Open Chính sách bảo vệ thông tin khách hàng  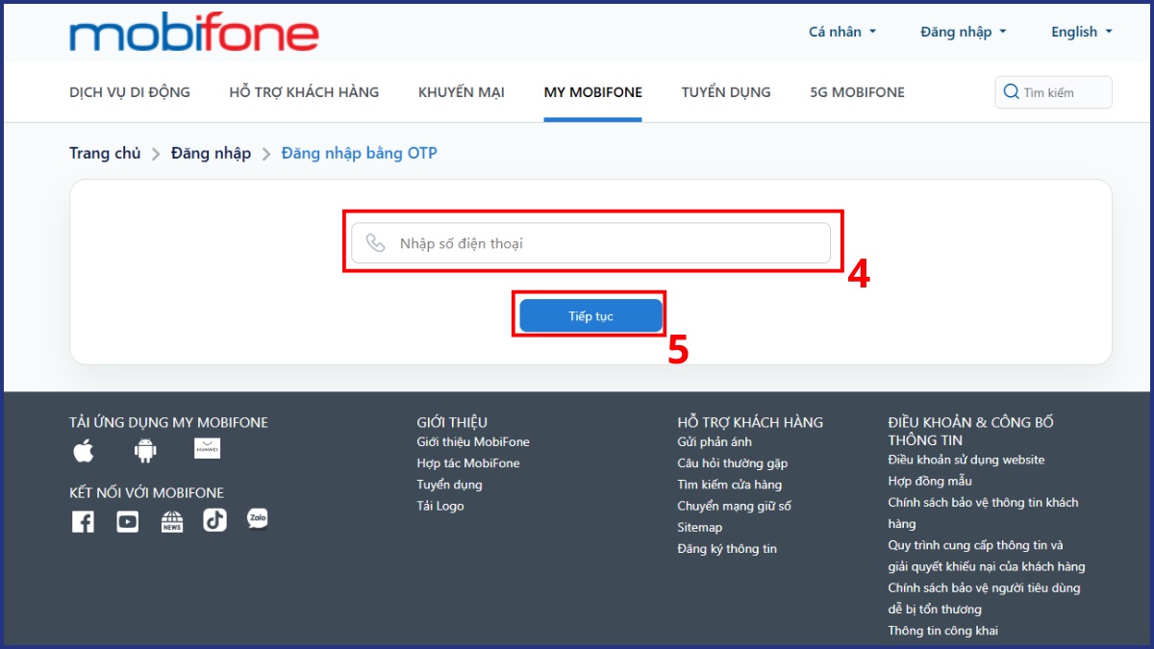(x=983, y=513)
